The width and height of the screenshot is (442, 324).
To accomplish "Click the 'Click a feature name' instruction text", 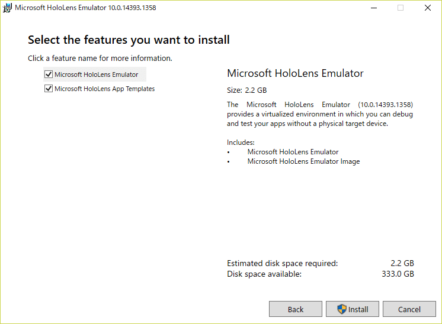I will [100, 58].
